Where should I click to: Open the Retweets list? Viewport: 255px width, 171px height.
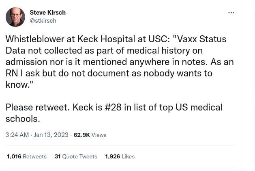point(34,157)
